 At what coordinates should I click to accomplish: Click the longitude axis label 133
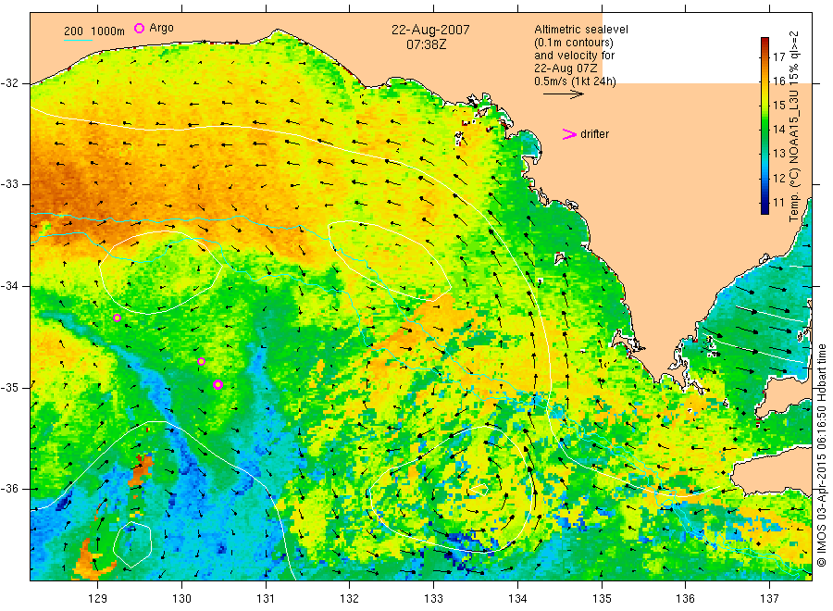[433, 599]
